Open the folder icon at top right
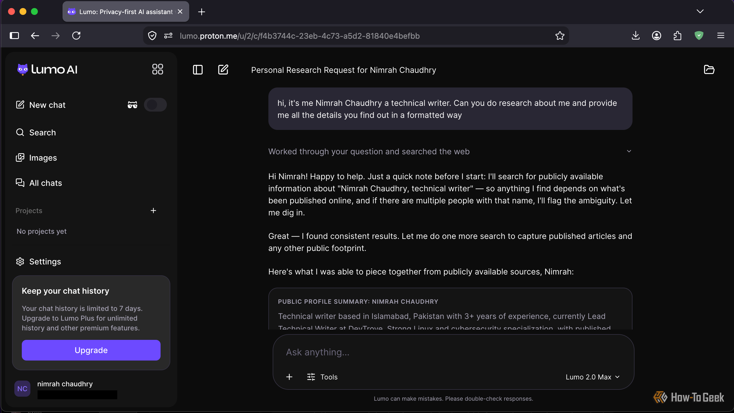The height and width of the screenshot is (413, 734). click(709, 70)
